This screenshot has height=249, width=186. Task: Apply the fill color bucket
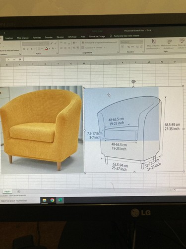tap(47, 48)
